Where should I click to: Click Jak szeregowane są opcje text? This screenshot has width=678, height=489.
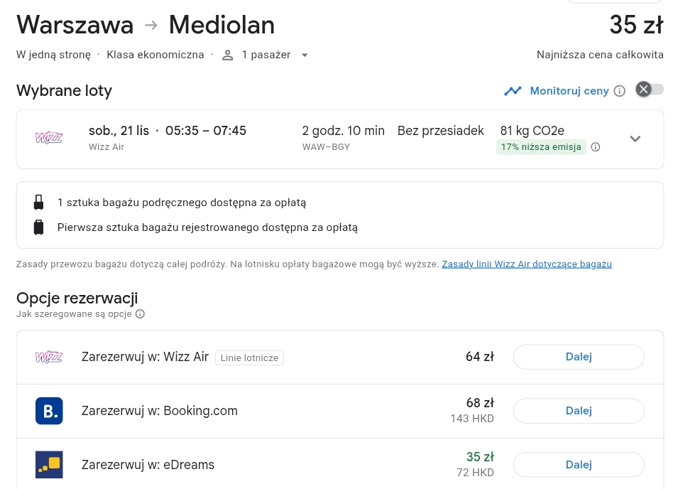pos(74,313)
